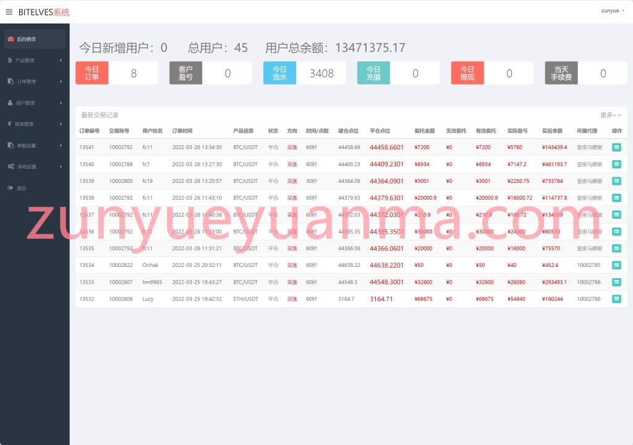
Task: Click the 更多>> link
Action: click(x=610, y=115)
